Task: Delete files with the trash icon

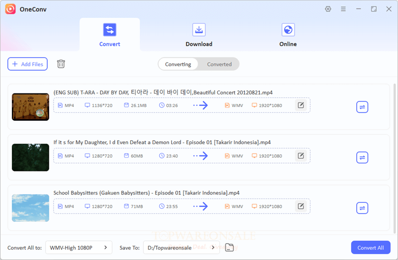Action: click(x=61, y=64)
